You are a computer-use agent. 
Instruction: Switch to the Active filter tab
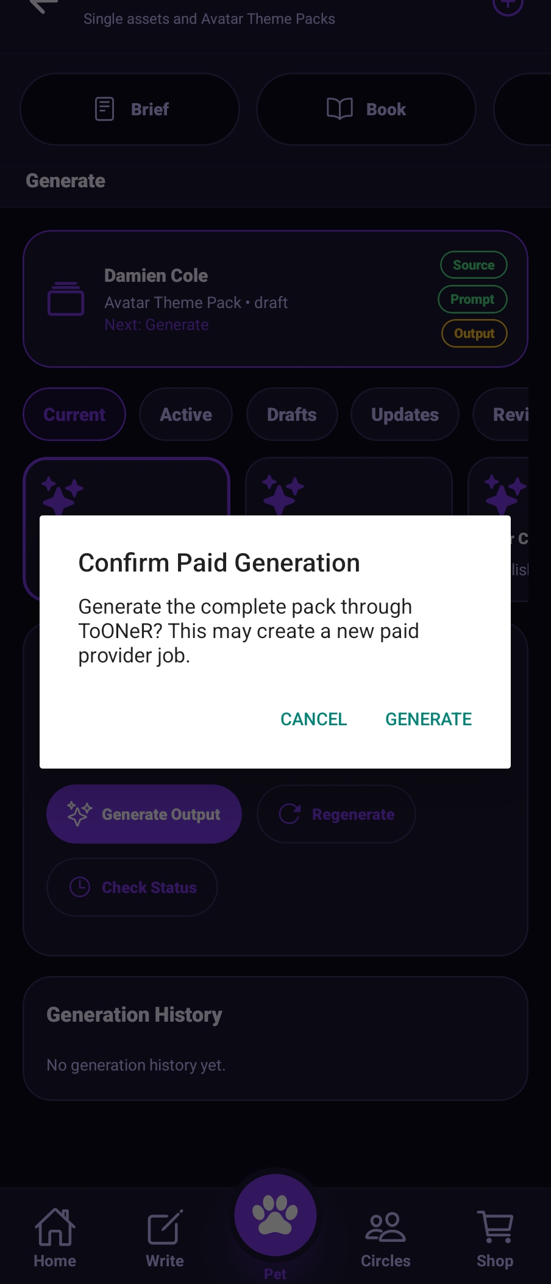point(186,414)
